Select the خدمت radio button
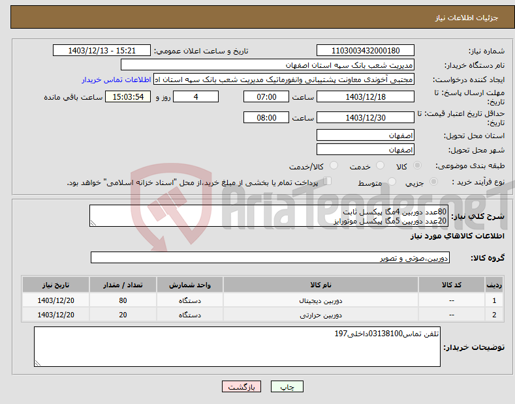 [380, 166]
